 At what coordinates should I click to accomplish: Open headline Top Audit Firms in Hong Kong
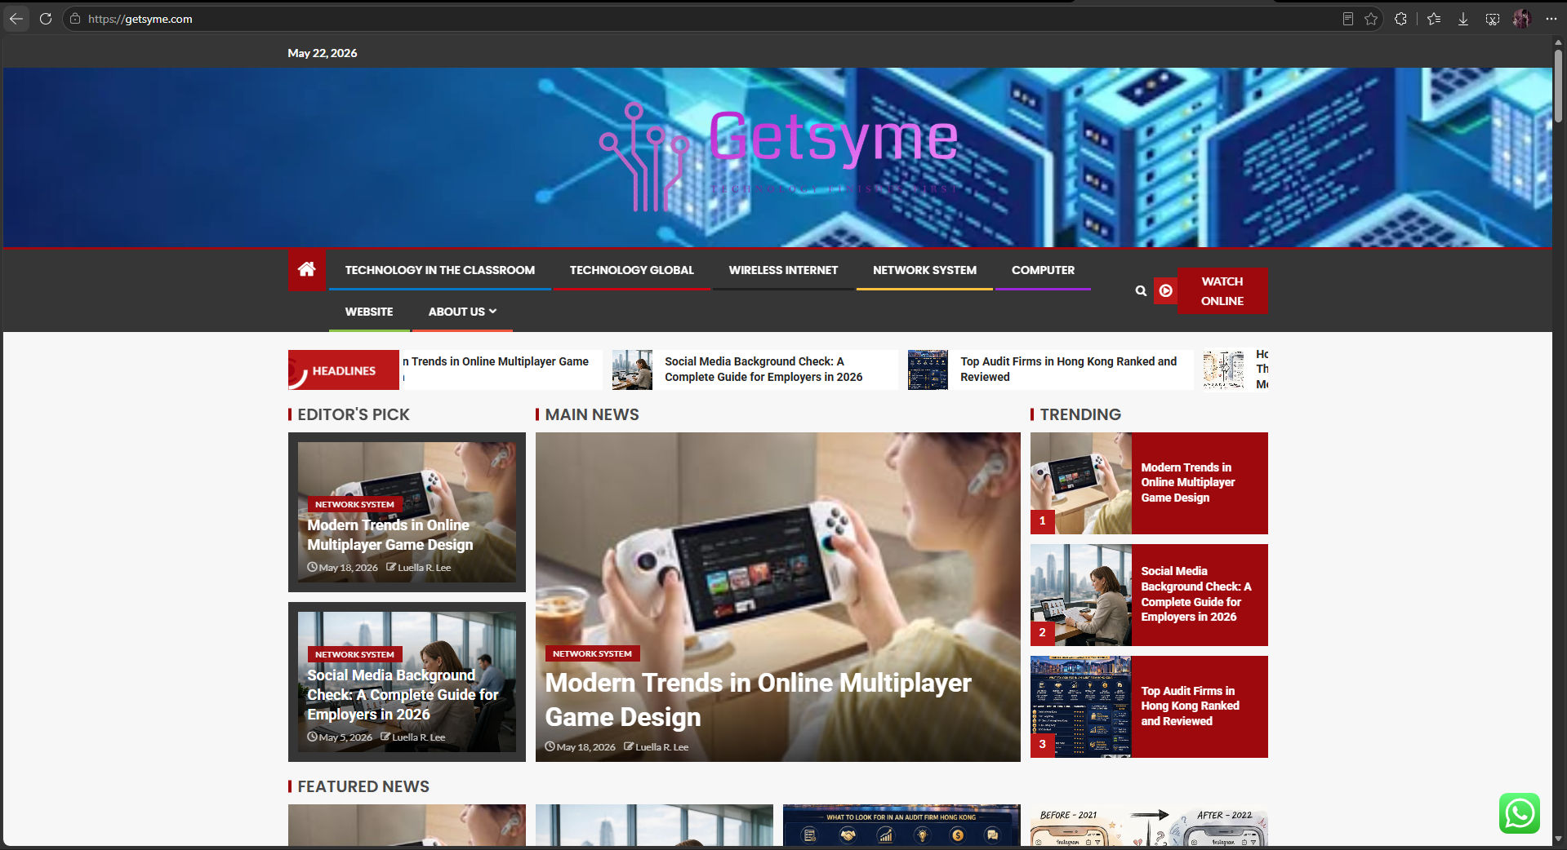(x=1069, y=369)
